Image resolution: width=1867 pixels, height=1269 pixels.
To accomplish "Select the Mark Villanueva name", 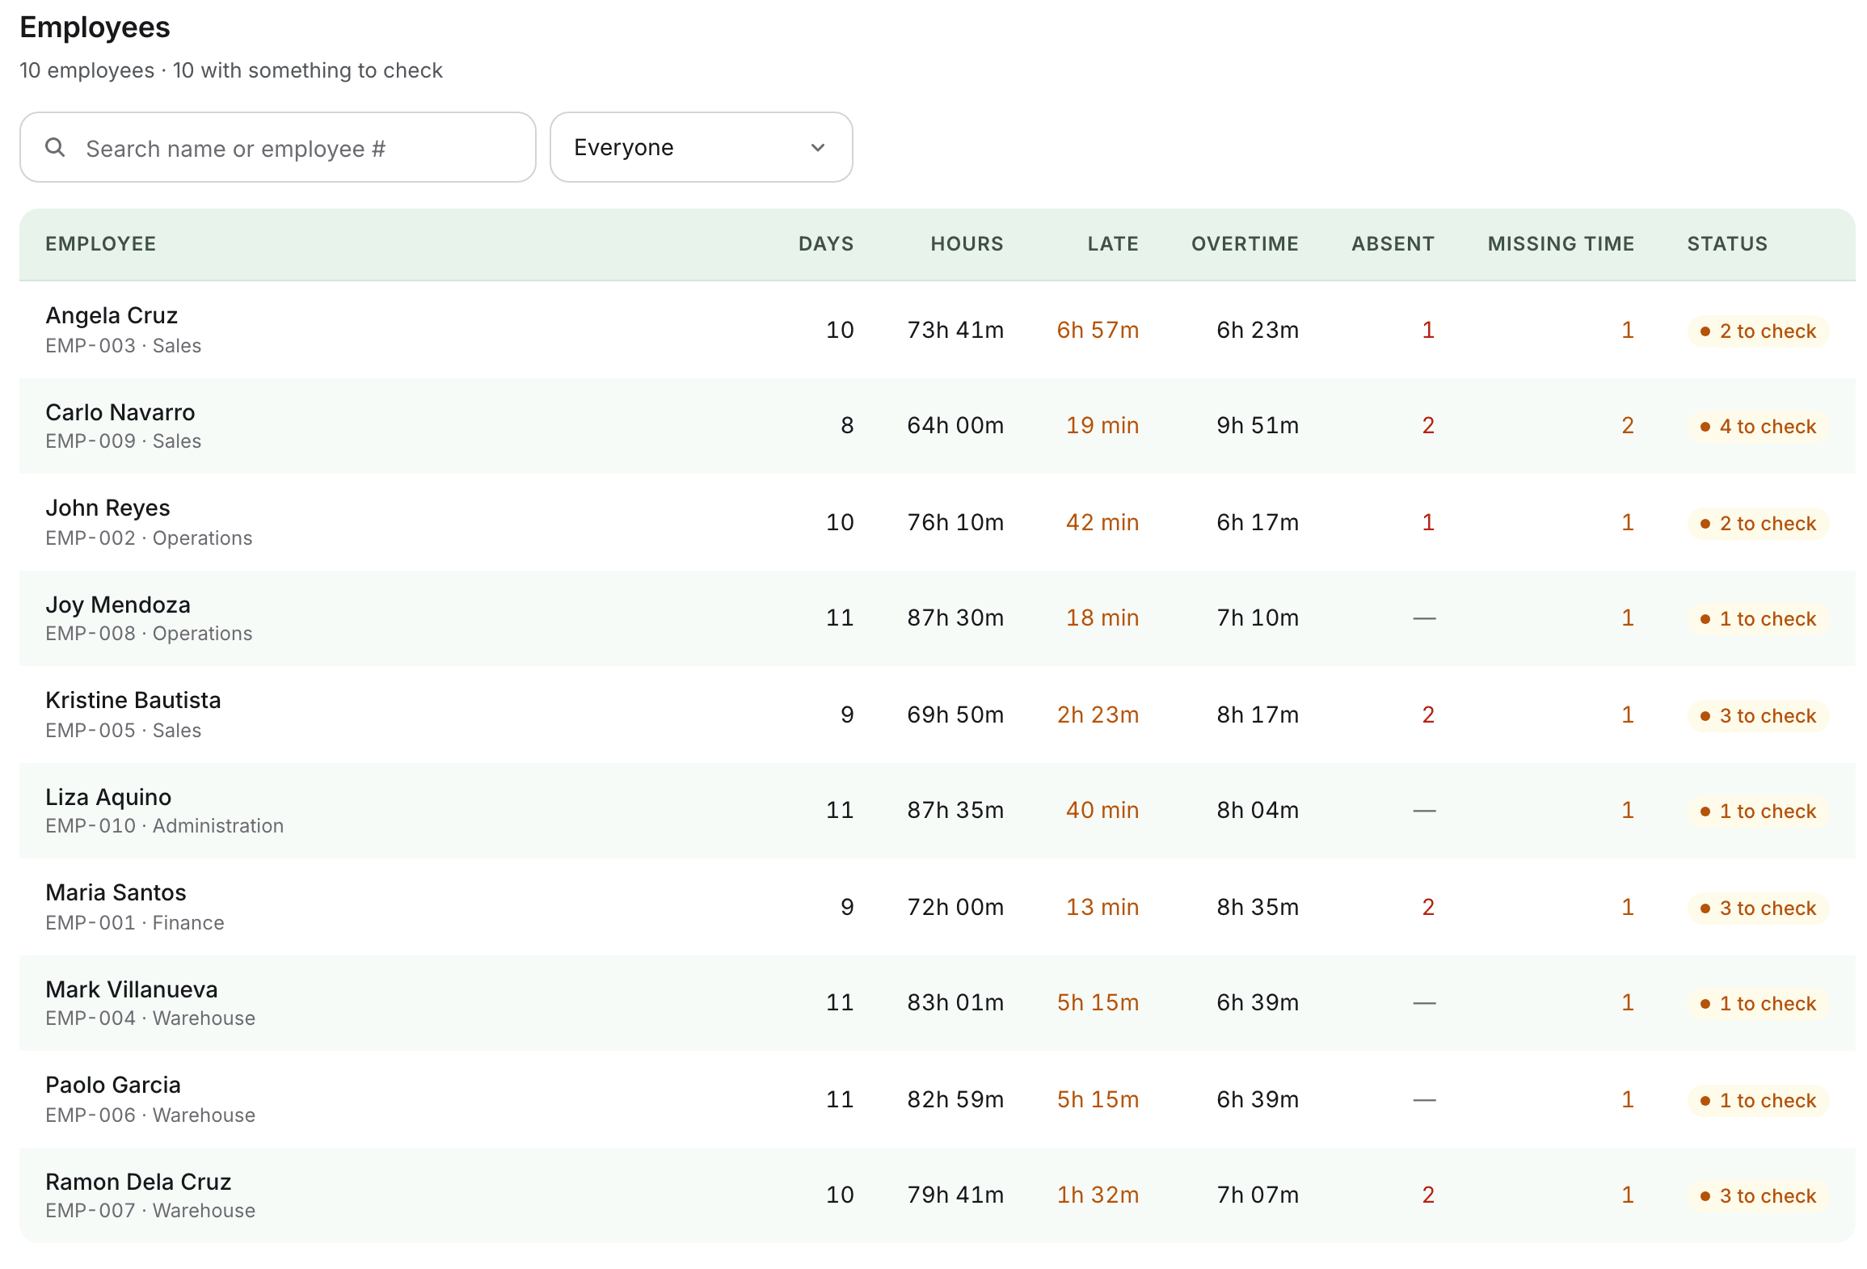I will [132, 989].
